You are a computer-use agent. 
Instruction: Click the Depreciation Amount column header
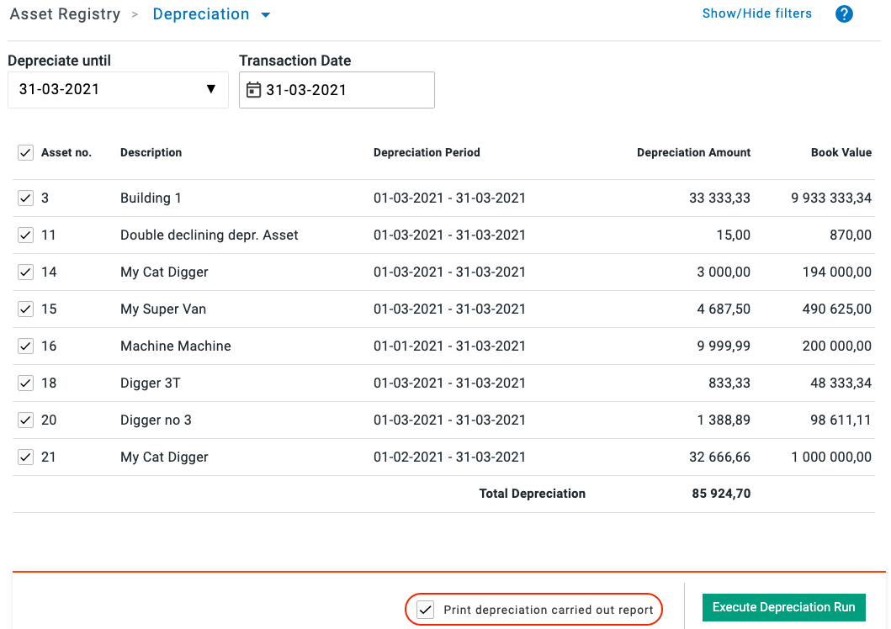tap(693, 153)
